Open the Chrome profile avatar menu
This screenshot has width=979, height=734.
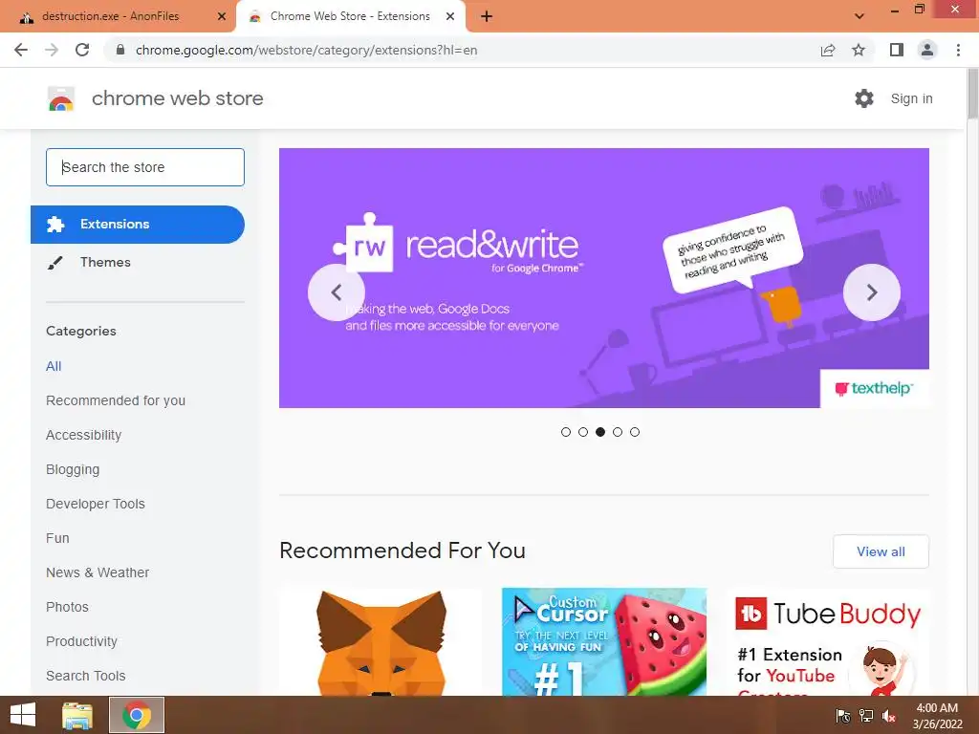927,50
